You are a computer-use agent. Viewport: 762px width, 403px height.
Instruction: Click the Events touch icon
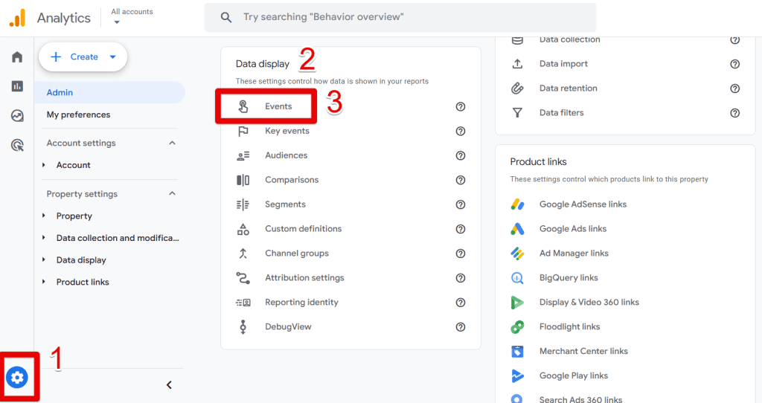coord(243,106)
